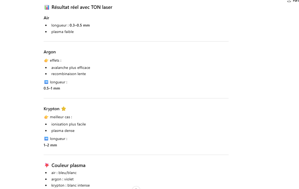Click the bold 1–2 mm value
This screenshot has height=189, width=299.
[50, 145]
